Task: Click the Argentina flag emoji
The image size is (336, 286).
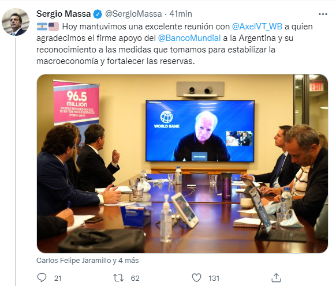Action: 42,27
